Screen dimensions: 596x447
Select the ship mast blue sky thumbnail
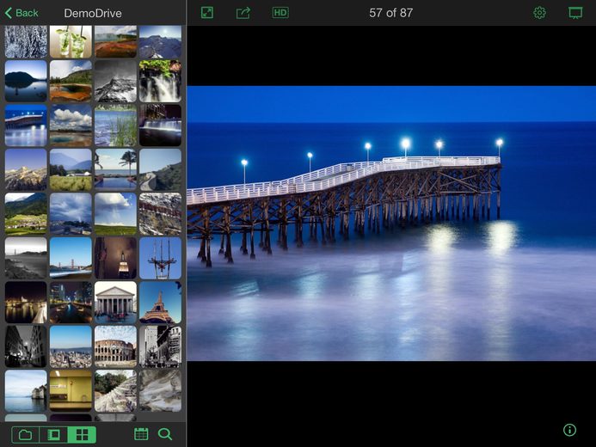pos(160,258)
